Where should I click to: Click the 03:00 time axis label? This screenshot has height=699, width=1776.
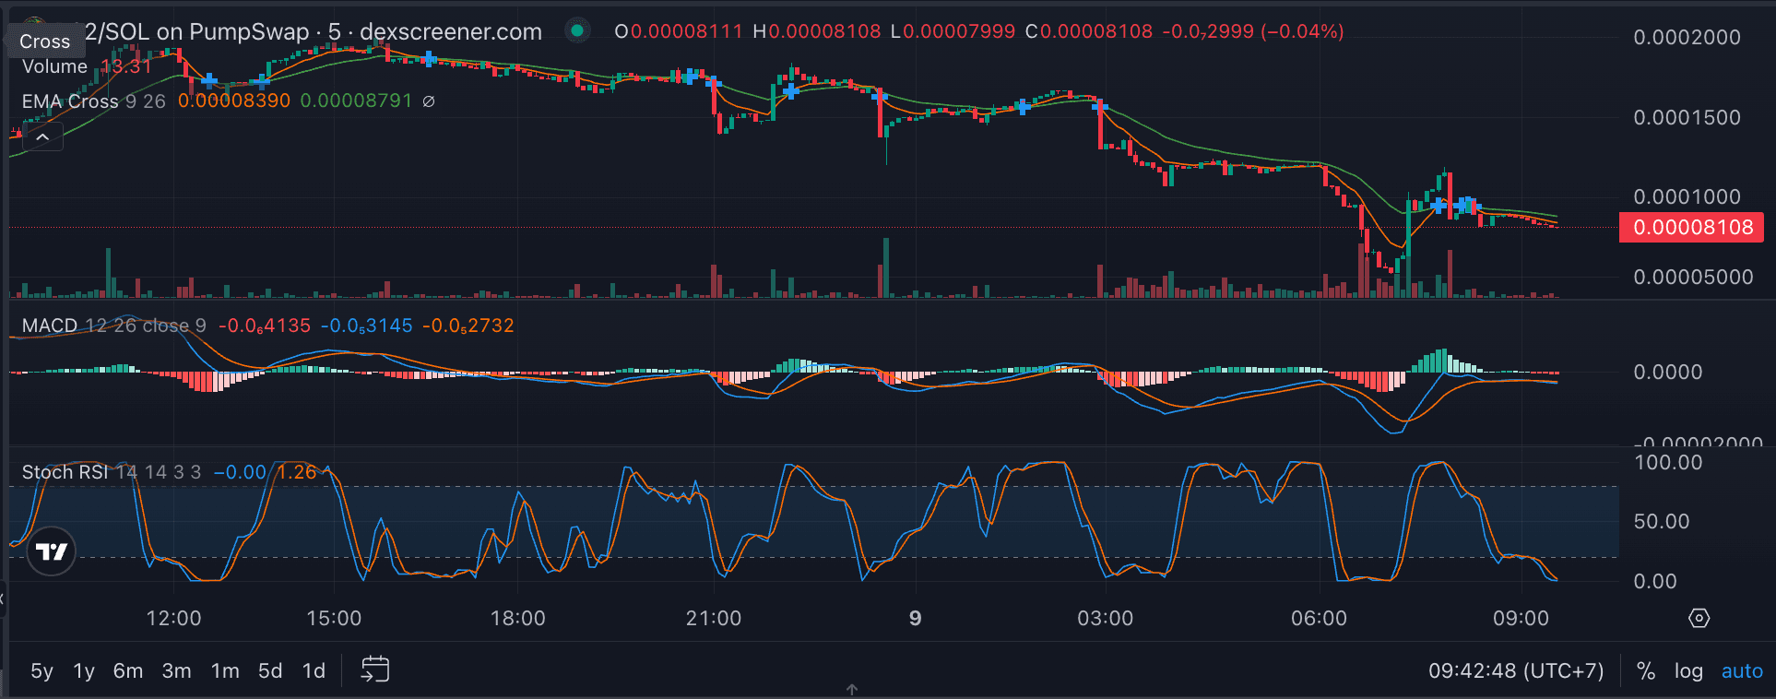coord(1105,618)
